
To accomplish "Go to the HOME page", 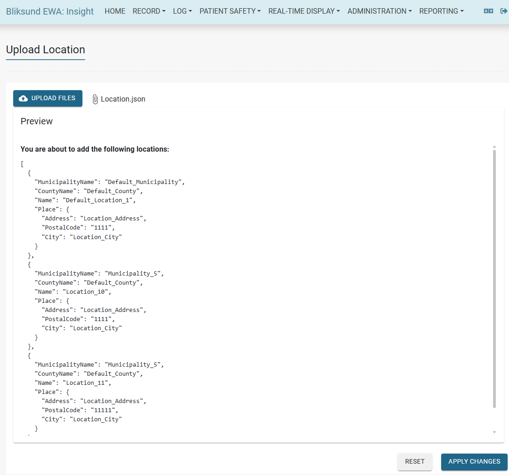I will coord(115,11).
